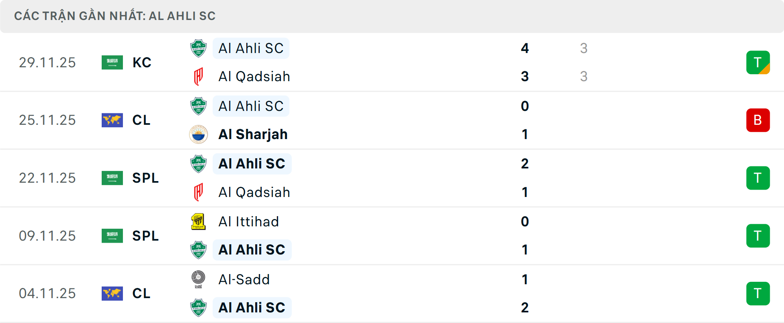Open Al Qadsiah team page from 22.11.25 row
784x323 pixels.
(x=254, y=192)
